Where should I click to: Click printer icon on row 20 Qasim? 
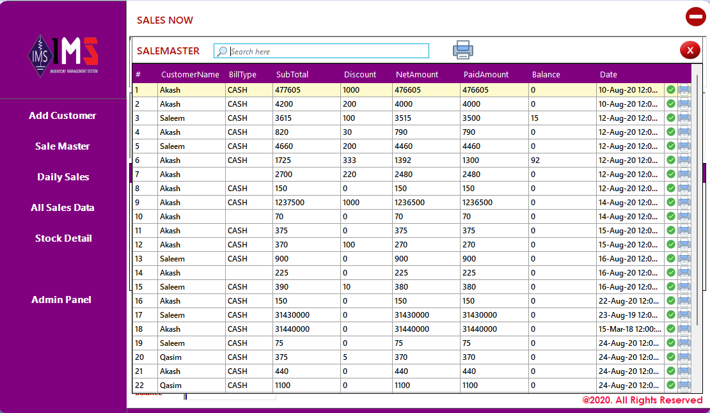684,357
